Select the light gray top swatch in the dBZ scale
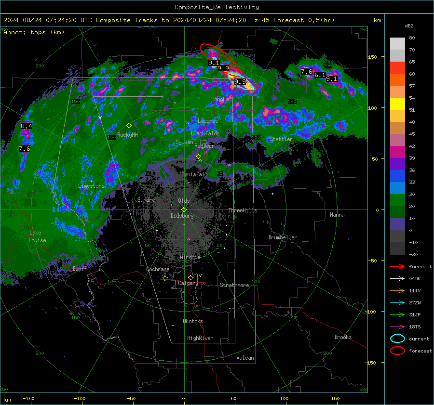This screenshot has width=434, height=405. 397,44
